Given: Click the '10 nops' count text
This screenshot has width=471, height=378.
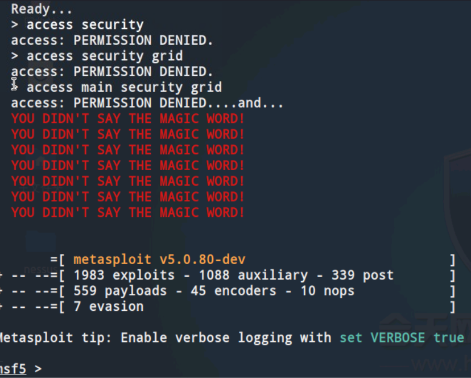Looking at the screenshot, I should pyautogui.click(x=327, y=291).
